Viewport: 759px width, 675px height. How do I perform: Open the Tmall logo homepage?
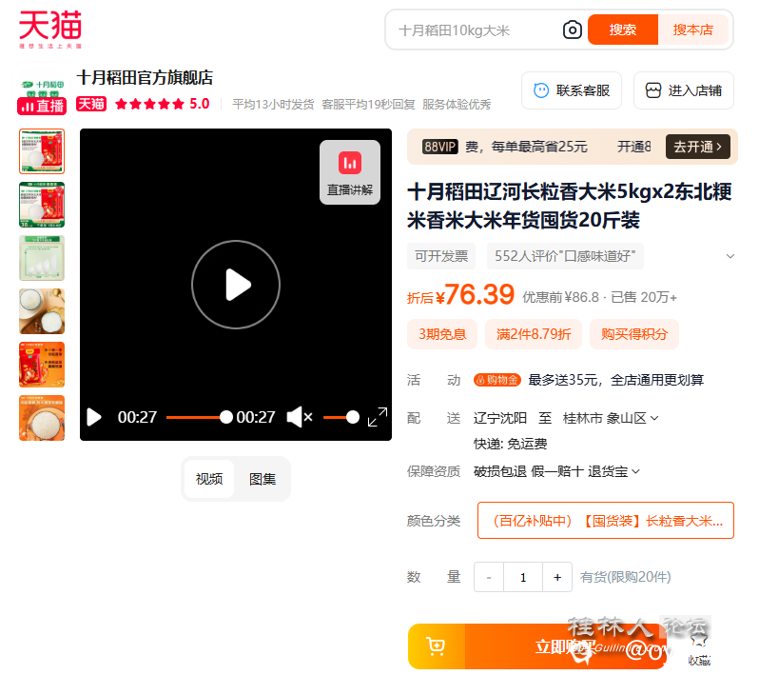pyautogui.click(x=50, y=30)
